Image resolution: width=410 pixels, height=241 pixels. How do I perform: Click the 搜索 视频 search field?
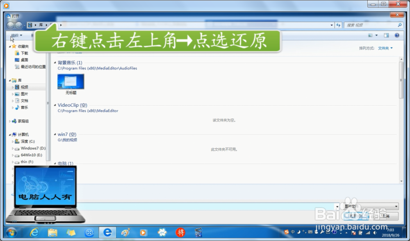(373, 25)
